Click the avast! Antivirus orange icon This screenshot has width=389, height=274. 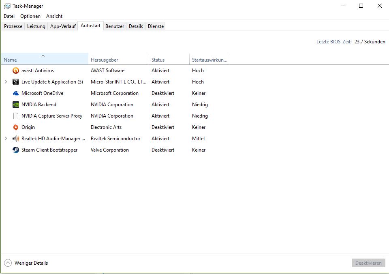pyautogui.click(x=16, y=71)
